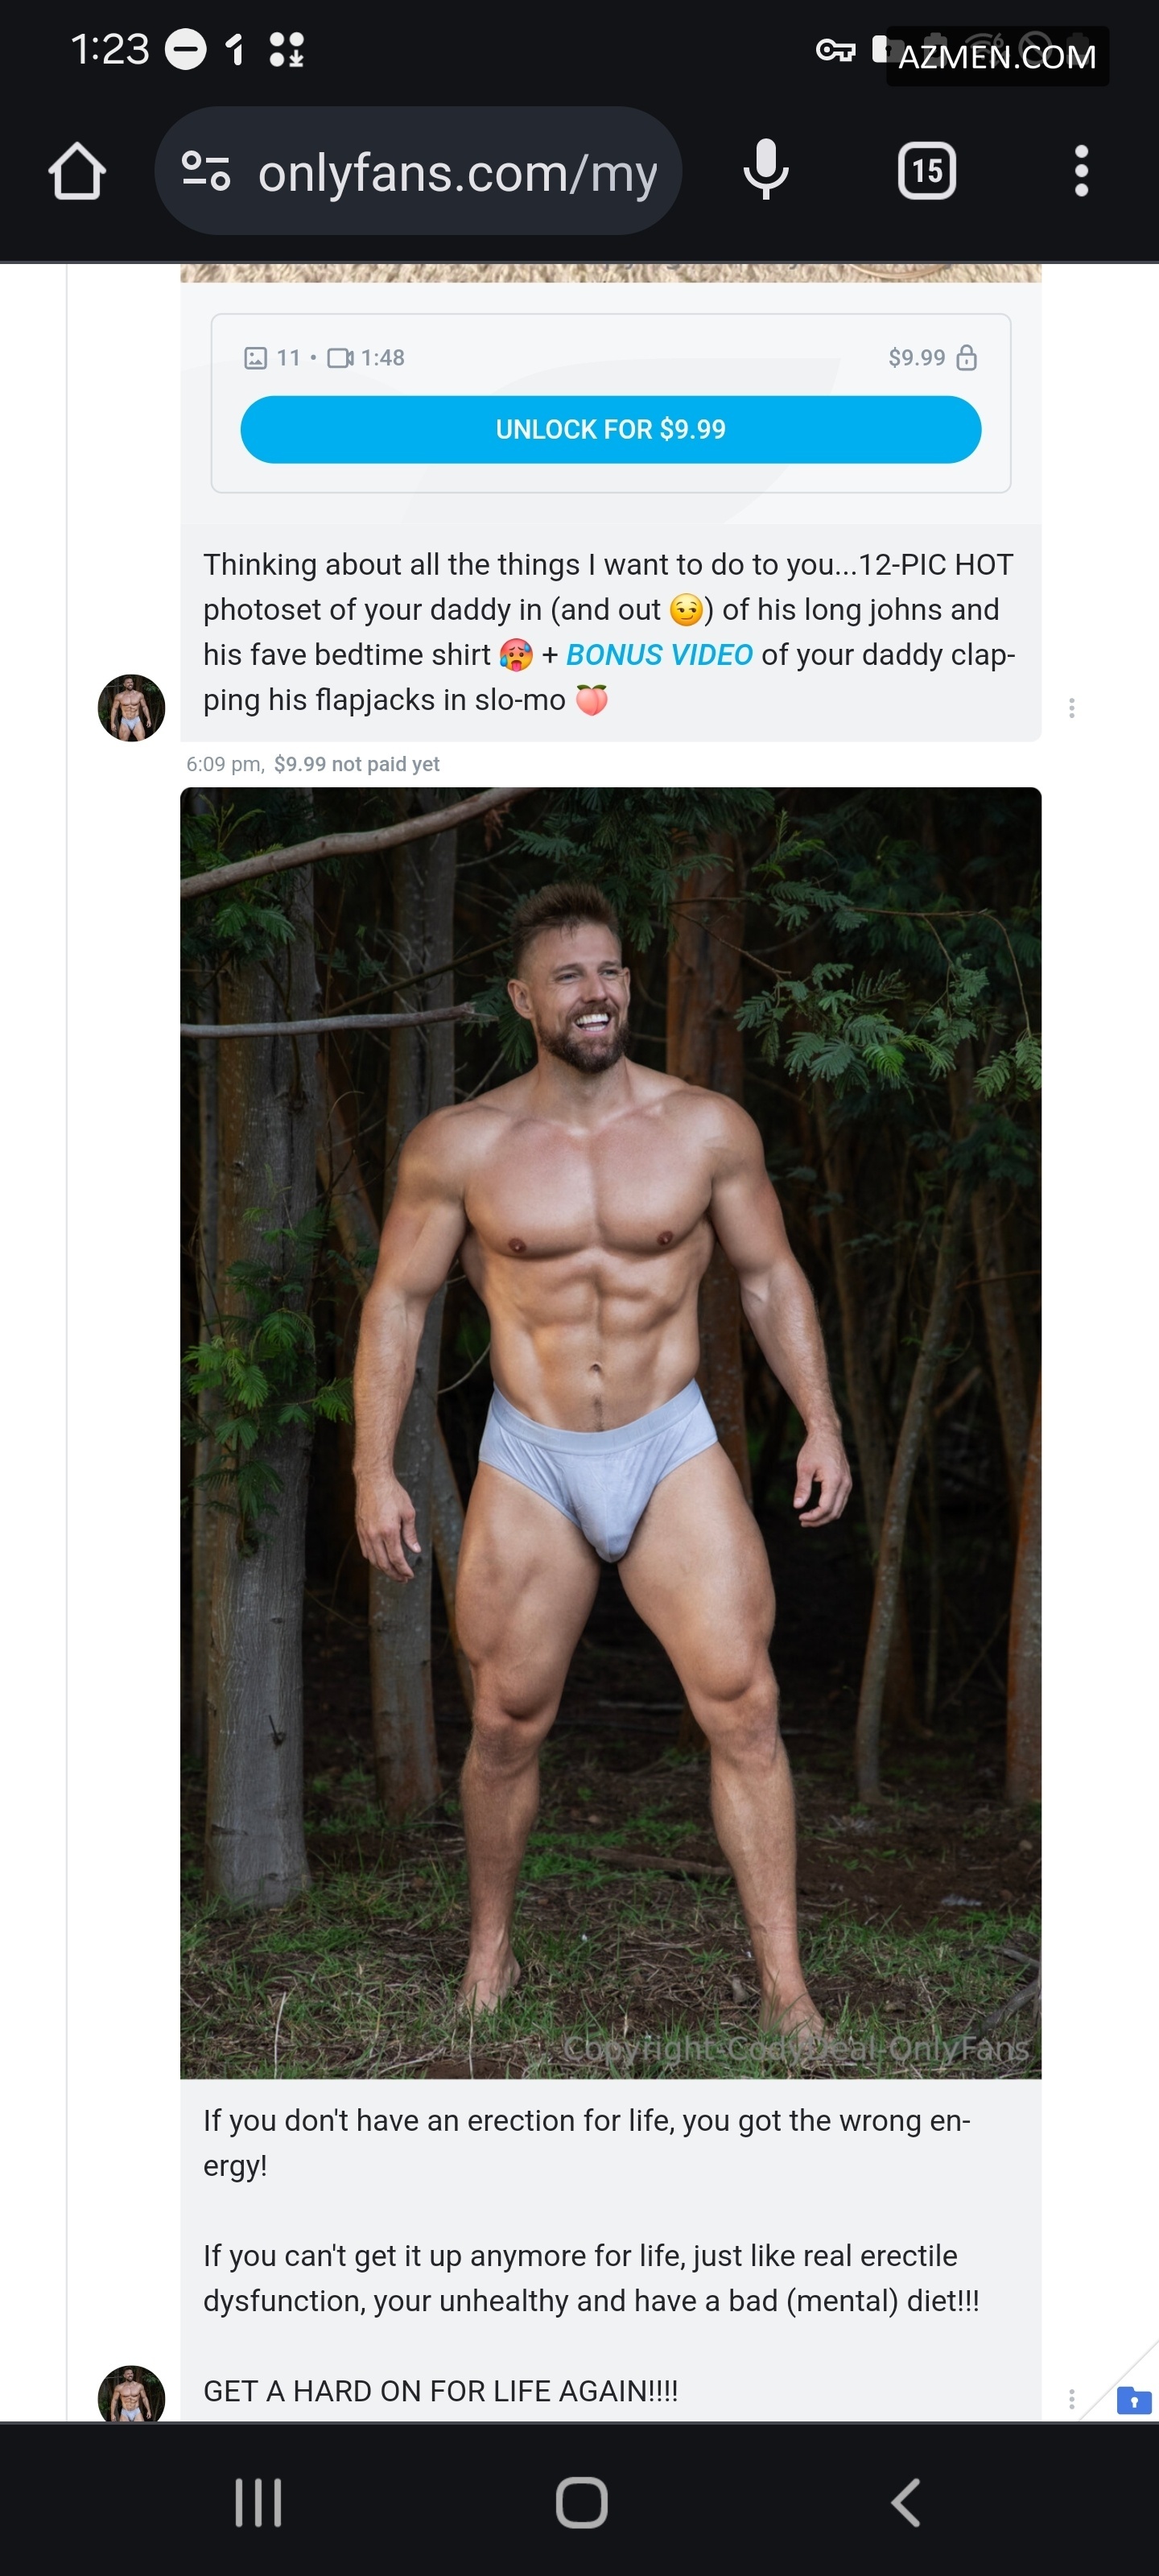Tap Android back navigation arrow
This screenshot has height=2576, width=1159.
pyautogui.click(x=905, y=2503)
